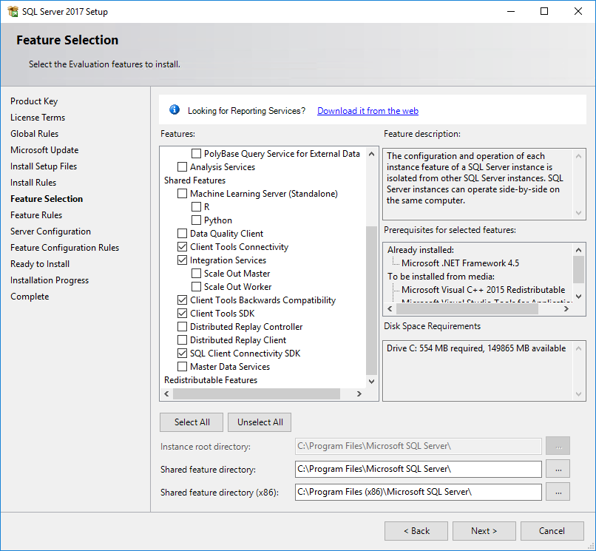The width and height of the screenshot is (596, 551).
Task: Select the Feature Selection step in sidebar
Action: click(x=47, y=199)
